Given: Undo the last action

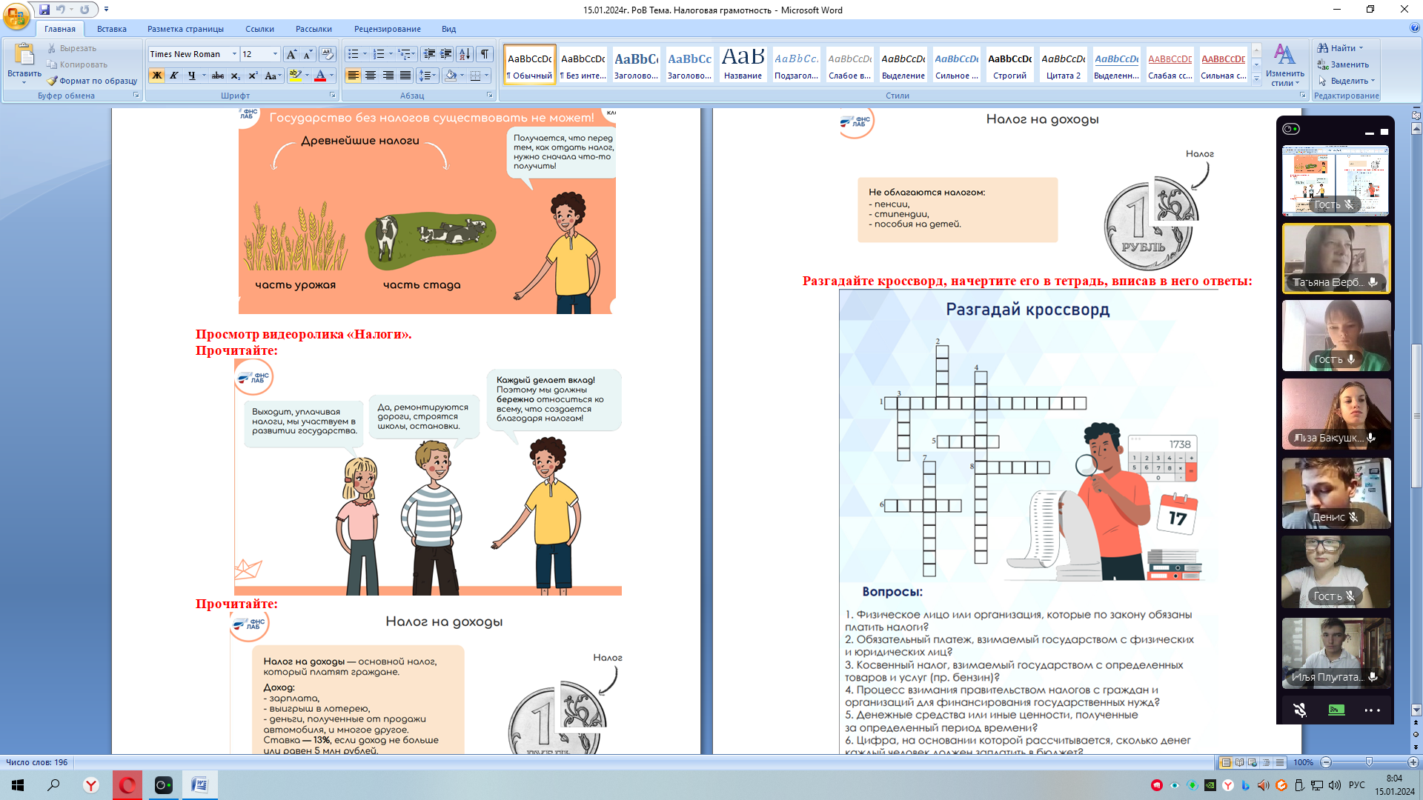Looking at the screenshot, I should [61, 10].
